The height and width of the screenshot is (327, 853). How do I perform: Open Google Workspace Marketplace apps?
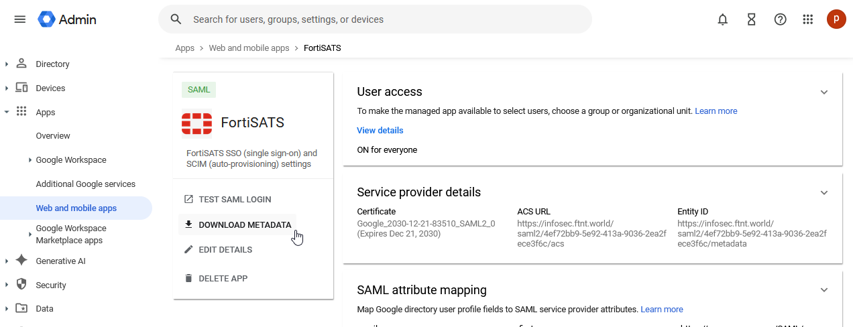71,234
